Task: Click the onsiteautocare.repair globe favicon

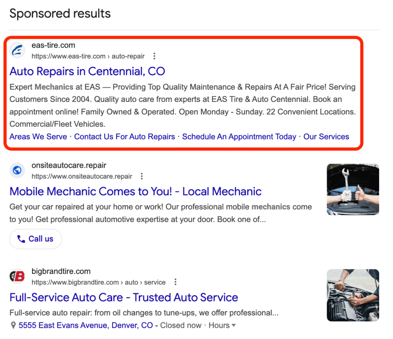Action: point(17,170)
